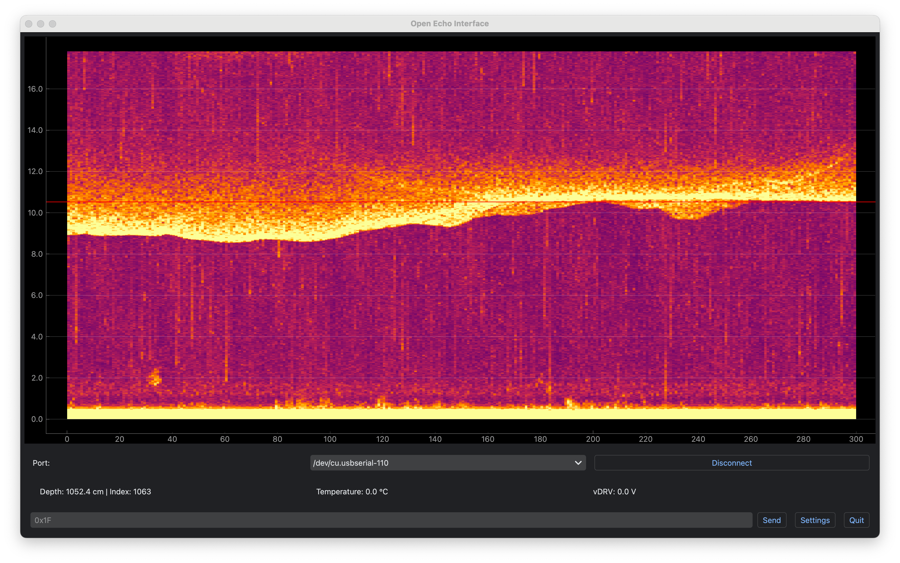The height and width of the screenshot is (563, 900).
Task: Click the Quit button
Action: (x=856, y=520)
